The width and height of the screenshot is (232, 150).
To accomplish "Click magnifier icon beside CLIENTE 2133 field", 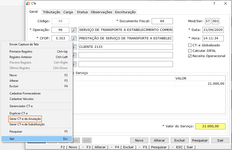I will [74, 47].
